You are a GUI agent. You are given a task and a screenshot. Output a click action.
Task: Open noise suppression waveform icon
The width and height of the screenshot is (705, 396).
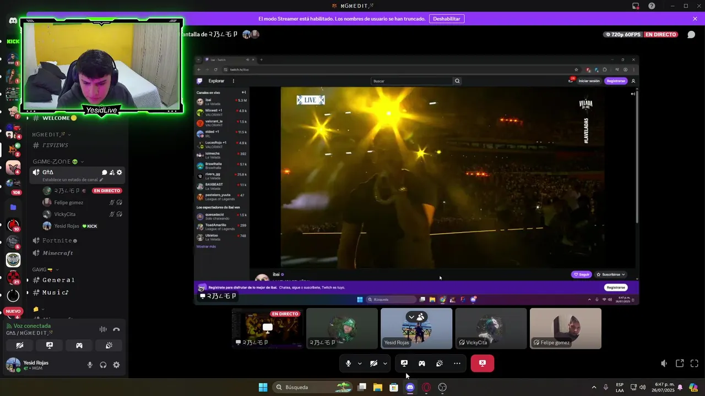tap(103, 329)
